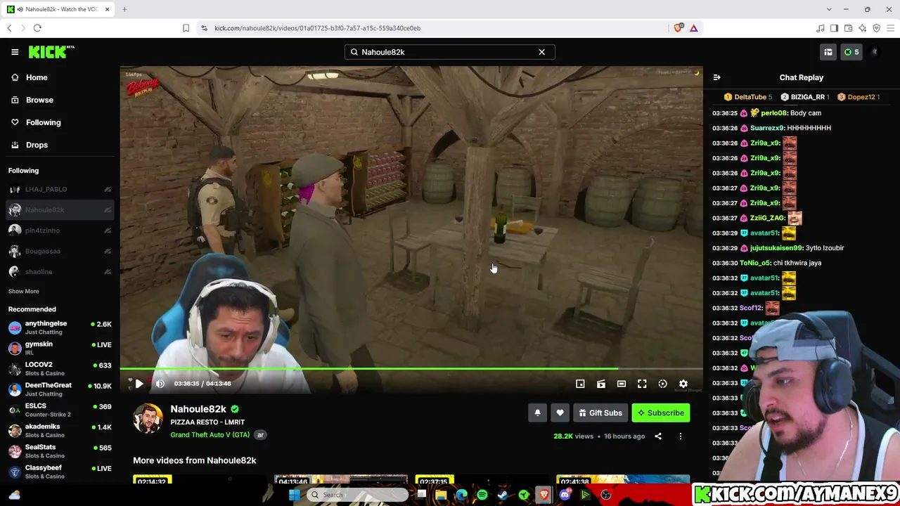Click the Gift Subs button
The image size is (900, 506).
click(x=600, y=413)
